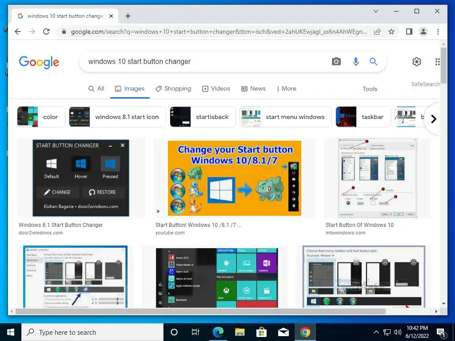Filter by windows 8.1 start icon chip
This screenshot has width=455, height=341.
point(117,117)
